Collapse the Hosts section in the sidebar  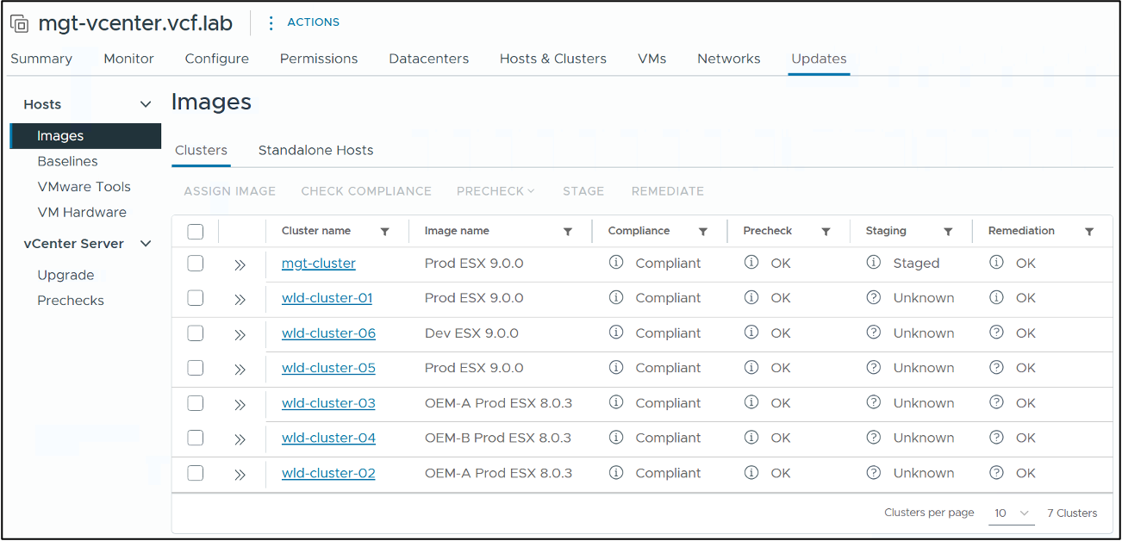pyautogui.click(x=145, y=103)
